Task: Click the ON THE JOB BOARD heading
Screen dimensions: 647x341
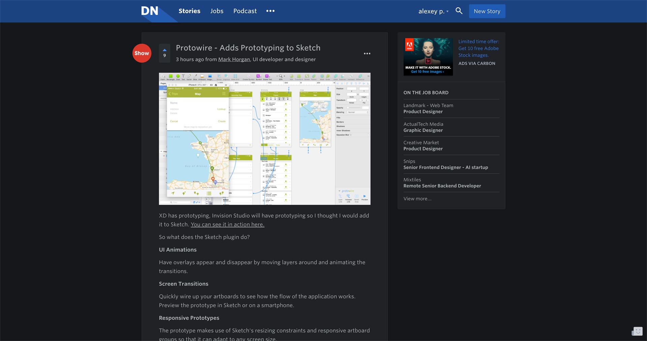Action: (x=426, y=93)
